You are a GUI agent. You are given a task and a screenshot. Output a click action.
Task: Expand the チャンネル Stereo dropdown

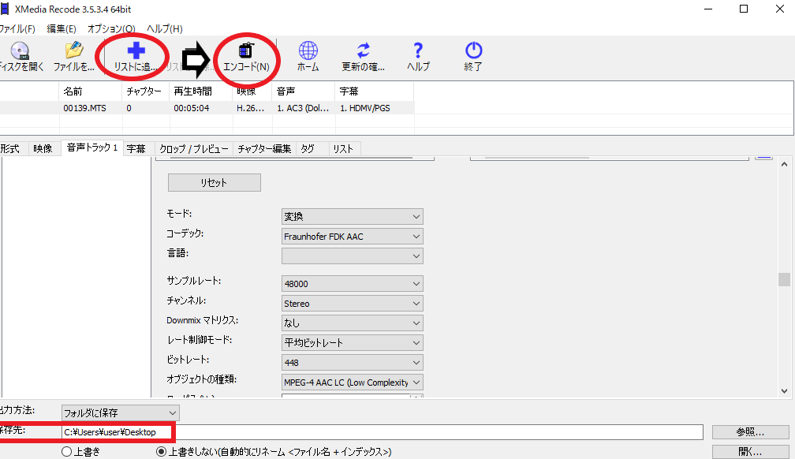point(352,303)
